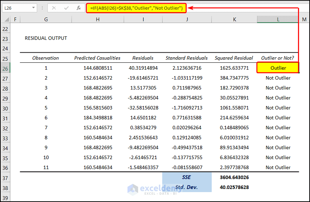Select column F header
The height and width of the screenshot is (202, 310).
pos(15,19)
